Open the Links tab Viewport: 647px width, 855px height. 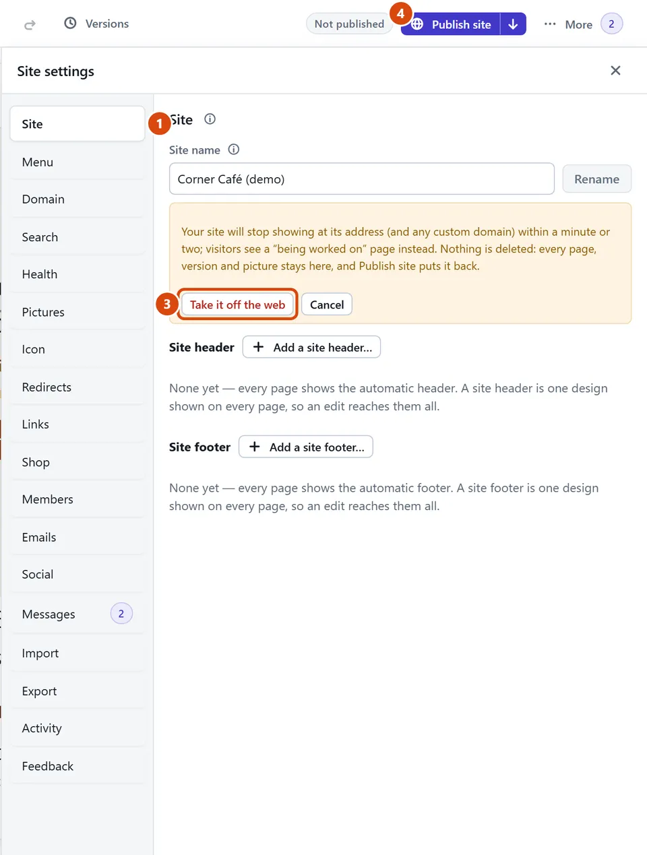pos(78,424)
